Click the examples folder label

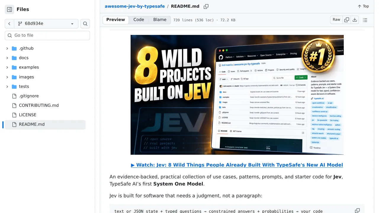(x=29, y=67)
